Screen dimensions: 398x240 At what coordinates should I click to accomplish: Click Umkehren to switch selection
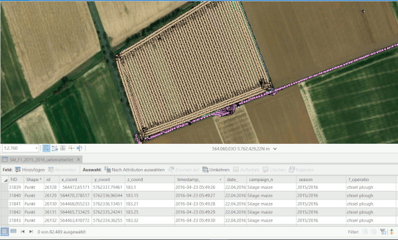tap(216, 170)
